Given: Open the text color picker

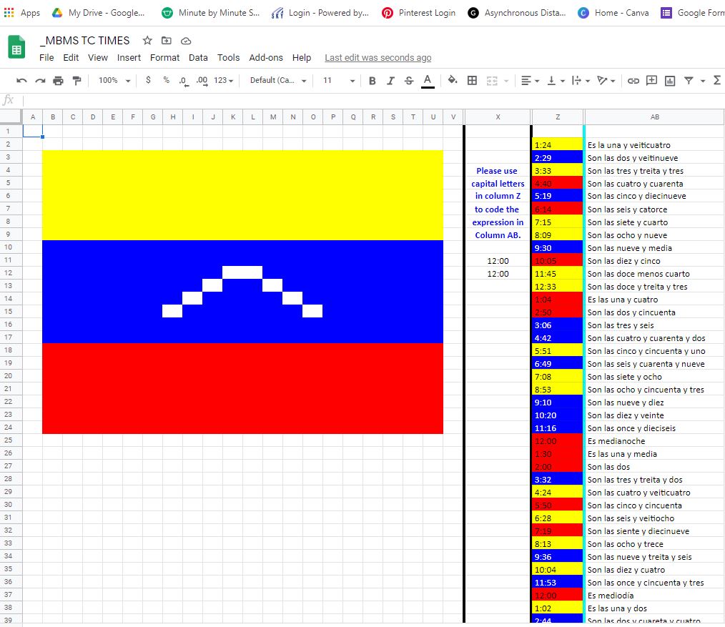Looking at the screenshot, I should pyautogui.click(x=428, y=81).
